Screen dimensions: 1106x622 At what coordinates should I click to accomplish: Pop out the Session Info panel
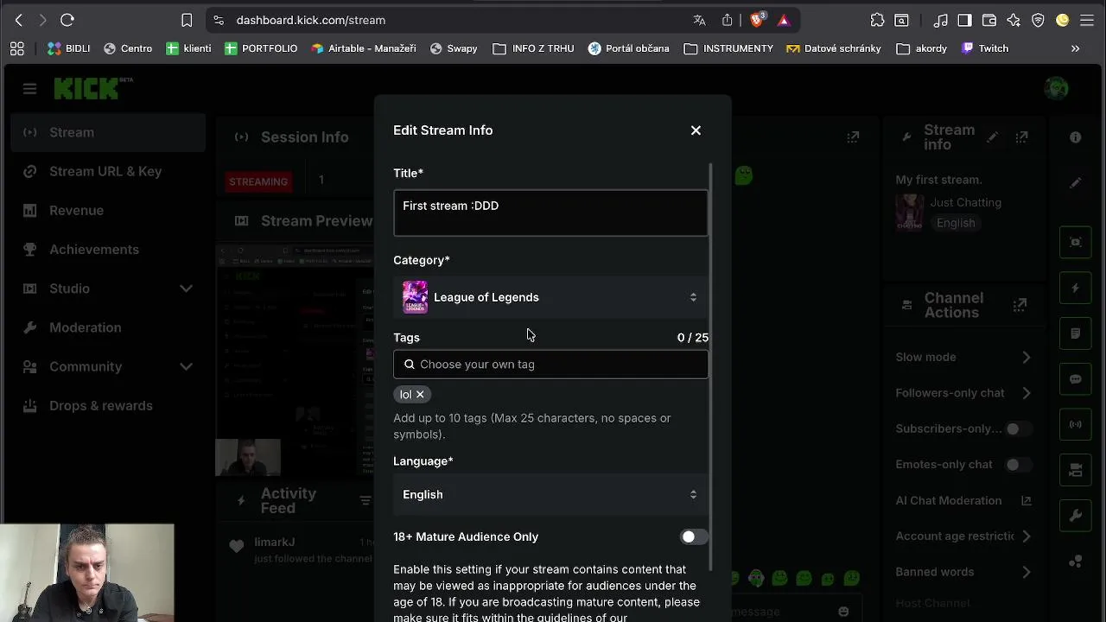pyautogui.click(x=853, y=137)
